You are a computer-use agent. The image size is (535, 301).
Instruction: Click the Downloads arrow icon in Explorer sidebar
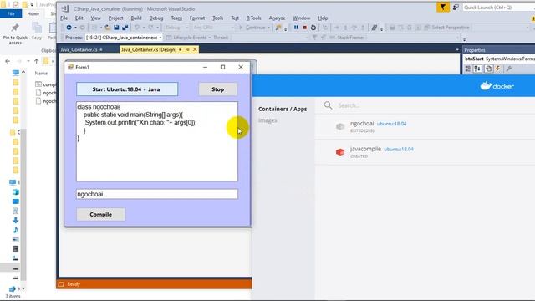point(15,220)
